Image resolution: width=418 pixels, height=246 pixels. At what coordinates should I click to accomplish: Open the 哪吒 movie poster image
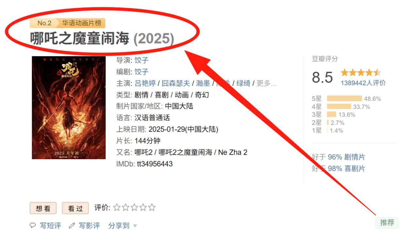tap(69, 108)
